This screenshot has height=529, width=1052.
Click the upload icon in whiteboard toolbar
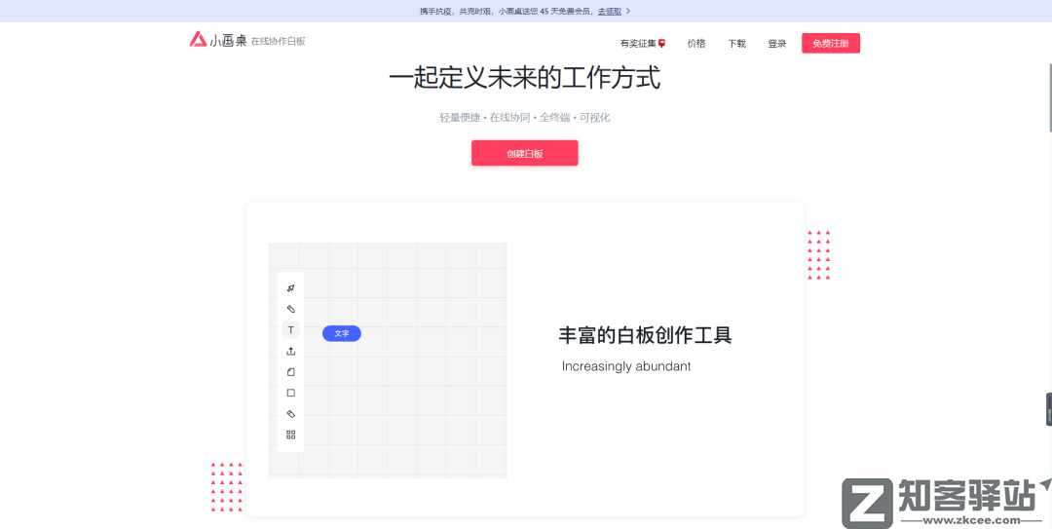(x=290, y=351)
